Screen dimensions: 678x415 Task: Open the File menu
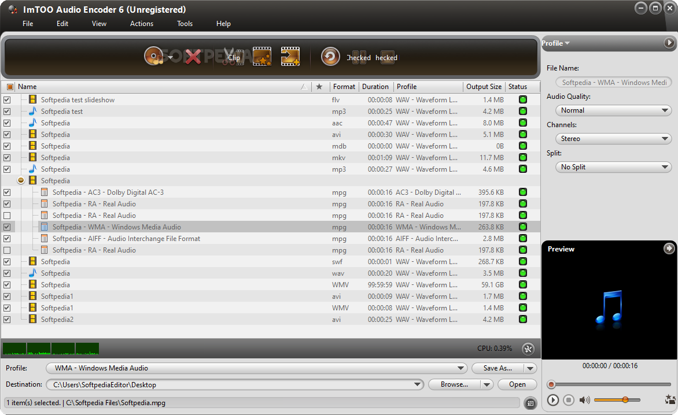point(28,23)
